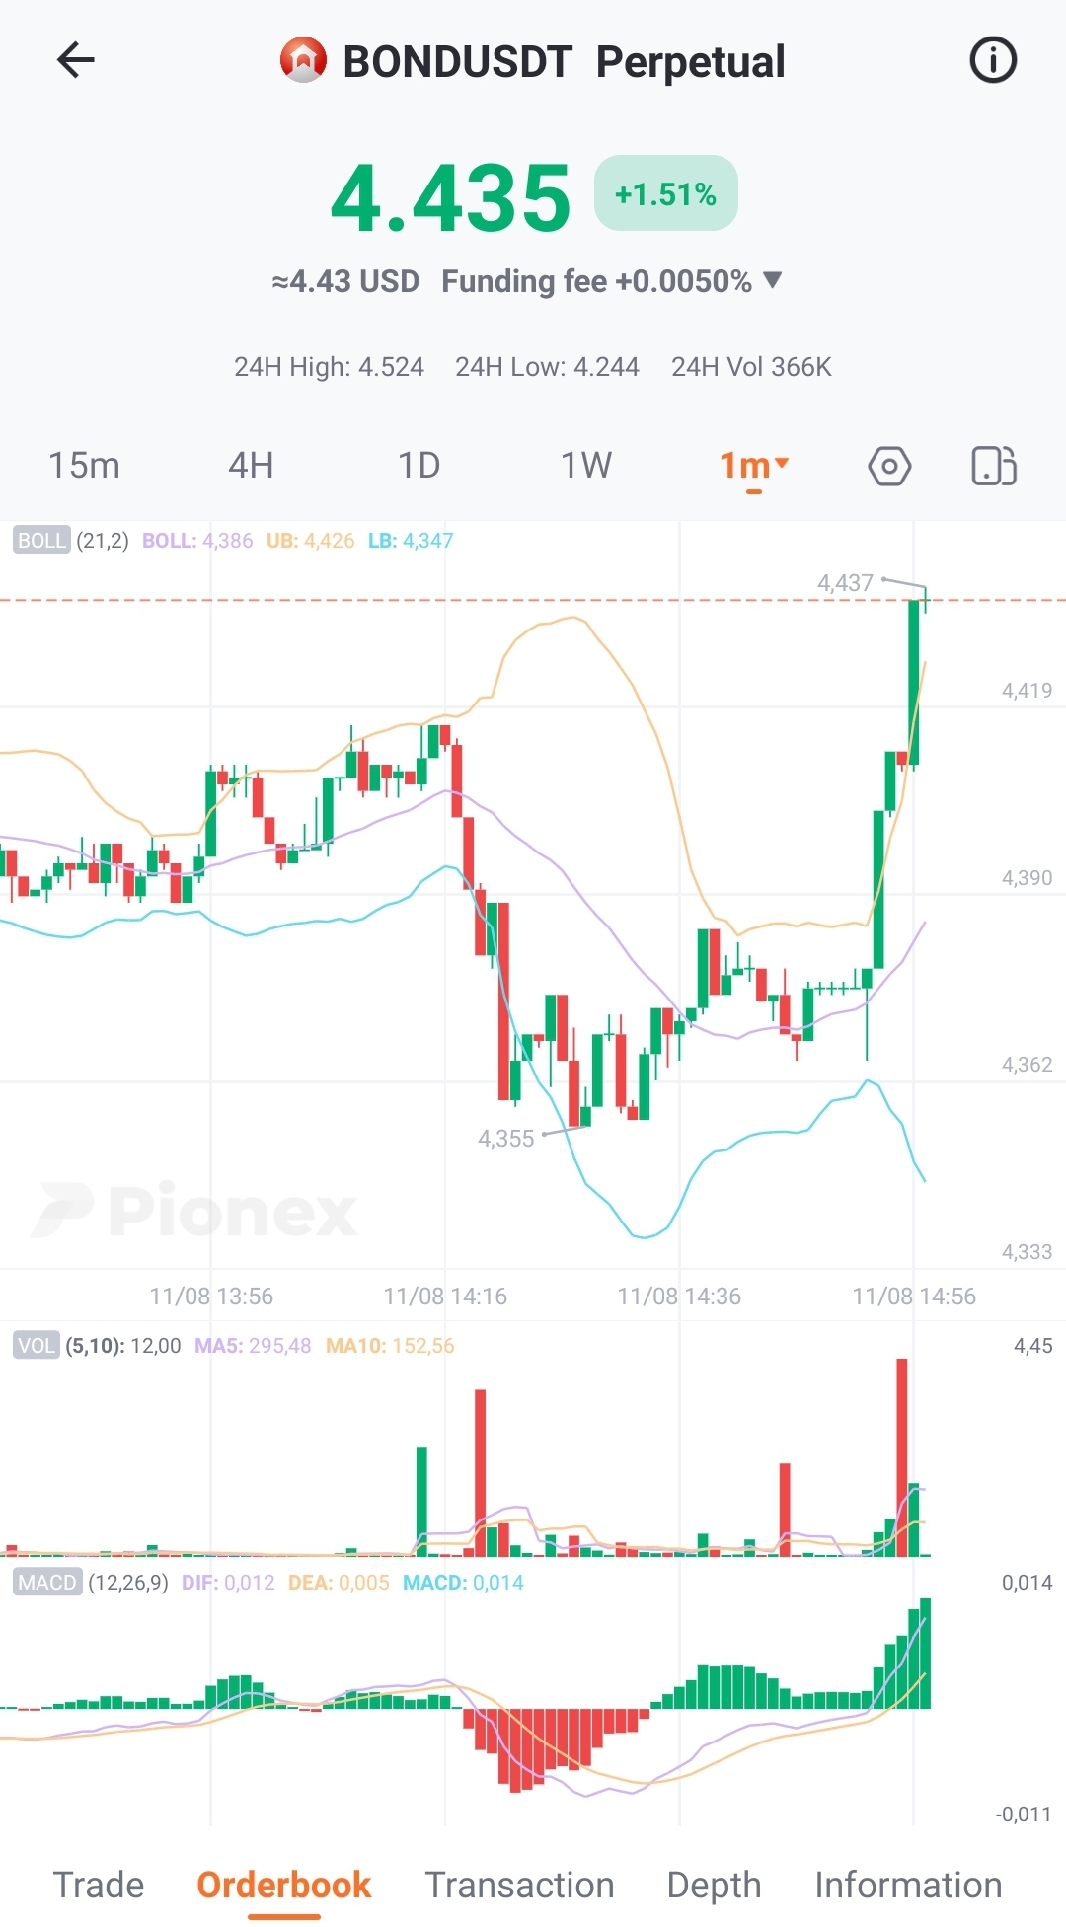Viewport: 1066px width, 1927px height.
Task: Tap the back arrow icon
Action: 75,60
